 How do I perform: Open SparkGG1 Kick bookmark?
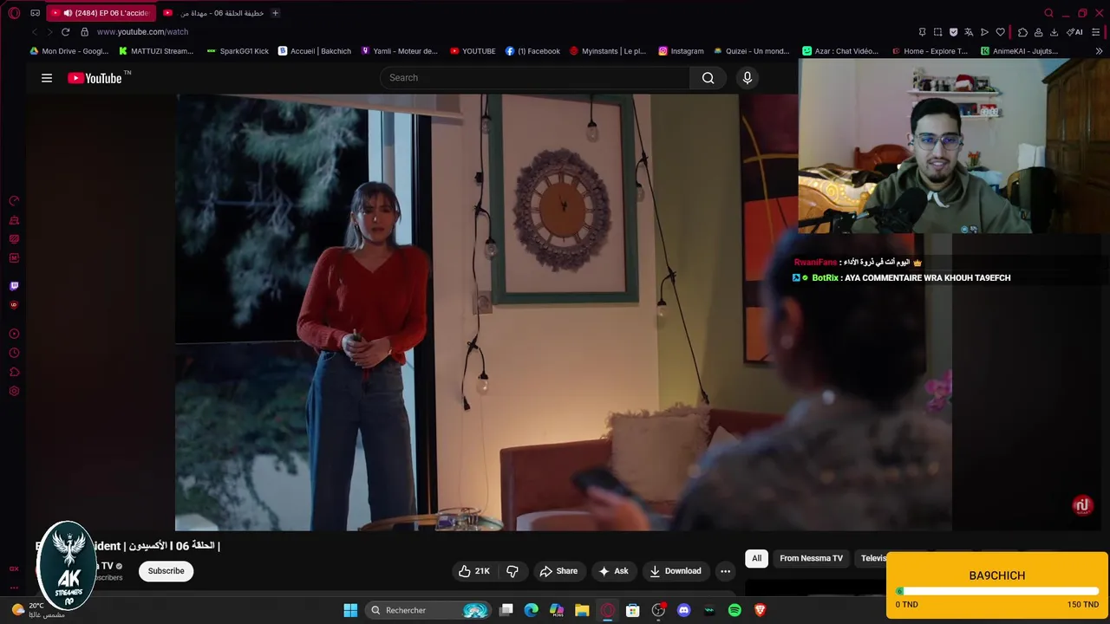(x=238, y=51)
